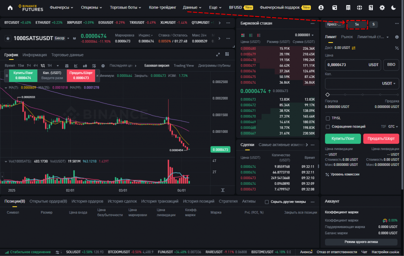Open the chart calendar date icon
404x256 pixels.
67,66
